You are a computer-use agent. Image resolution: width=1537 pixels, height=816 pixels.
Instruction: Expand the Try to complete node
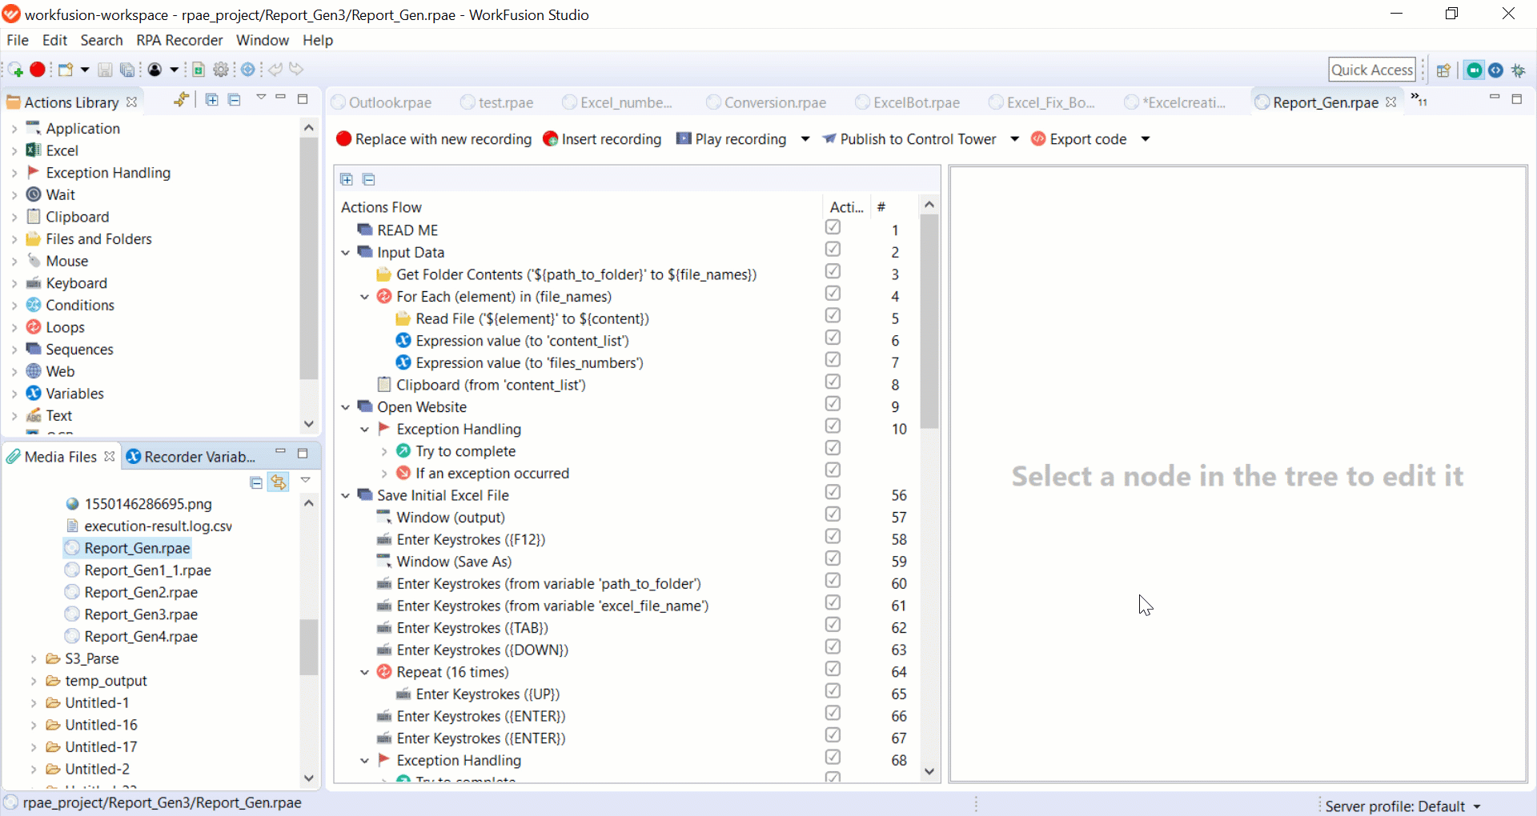click(384, 452)
